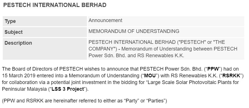Select the Subject label cell
The width and height of the screenshot is (249, 108).
(x=45, y=32)
